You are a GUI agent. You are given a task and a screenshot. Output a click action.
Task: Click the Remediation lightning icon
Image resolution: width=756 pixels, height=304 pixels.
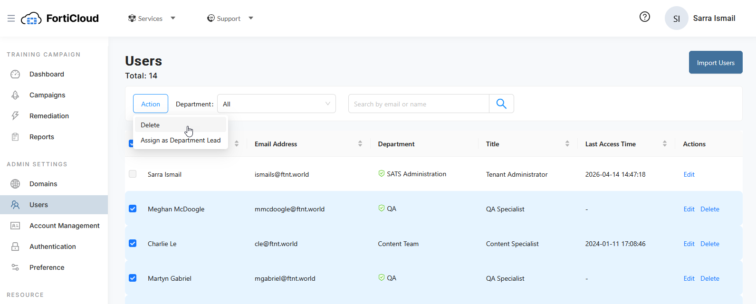coord(15,116)
